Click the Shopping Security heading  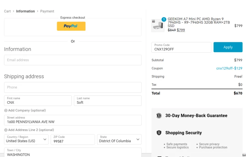coord(183,133)
